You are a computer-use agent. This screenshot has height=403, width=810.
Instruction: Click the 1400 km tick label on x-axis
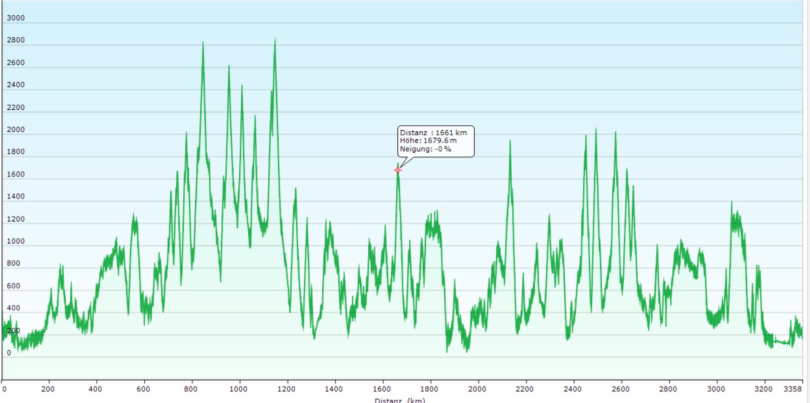click(x=334, y=389)
